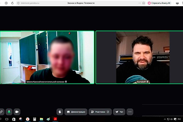Expand the more options menu (three dots)
Screen dimensions: 183x122
tap(130, 112)
